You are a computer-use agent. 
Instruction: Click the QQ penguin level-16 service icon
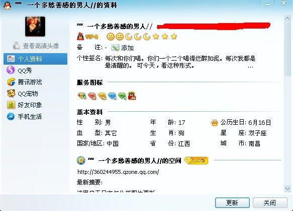tap(132, 96)
